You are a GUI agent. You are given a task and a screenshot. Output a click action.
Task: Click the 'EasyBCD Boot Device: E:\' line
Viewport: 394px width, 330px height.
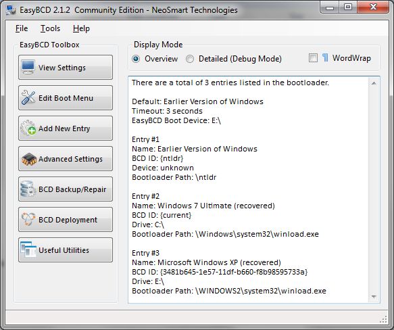pyautogui.click(x=176, y=121)
